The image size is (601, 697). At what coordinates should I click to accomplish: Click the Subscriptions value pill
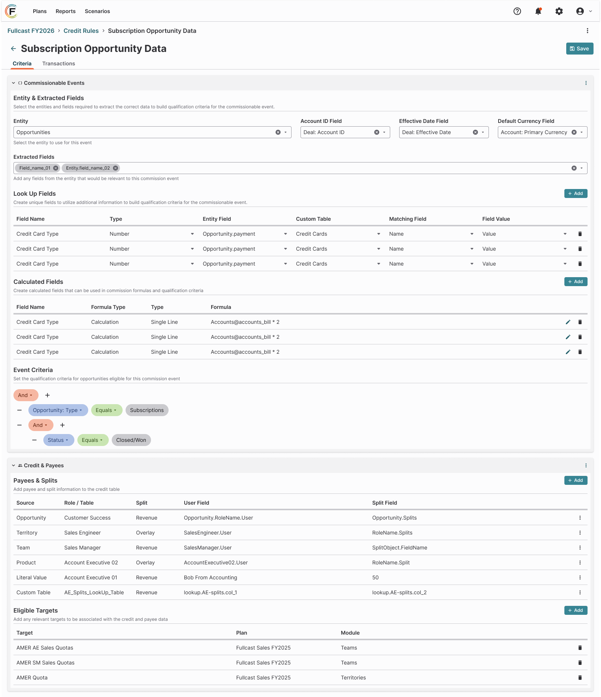[x=147, y=410]
